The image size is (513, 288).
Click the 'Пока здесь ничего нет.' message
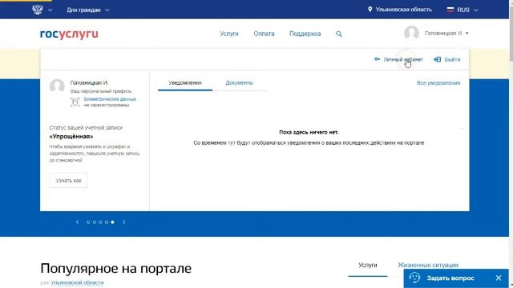point(309,132)
